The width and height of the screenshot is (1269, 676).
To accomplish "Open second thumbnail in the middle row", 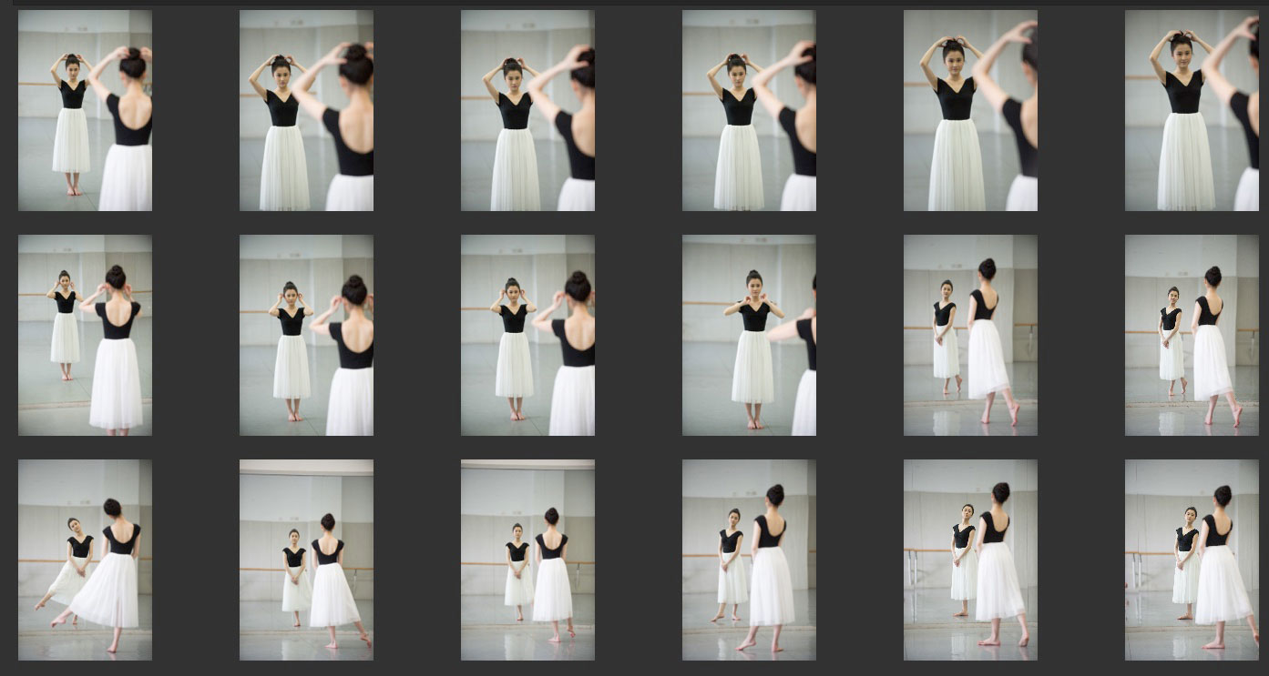I will [306, 335].
